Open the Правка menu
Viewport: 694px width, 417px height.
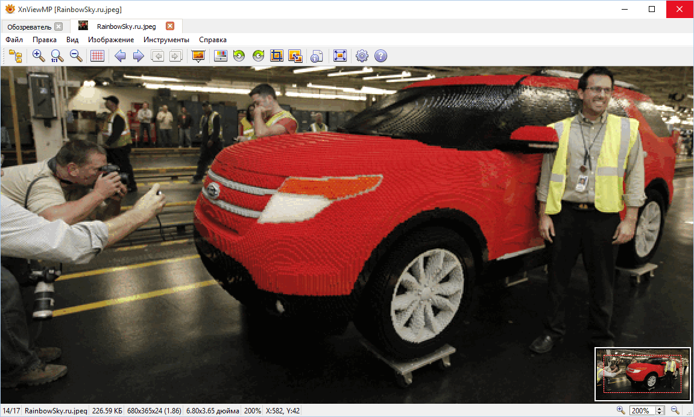pos(44,40)
